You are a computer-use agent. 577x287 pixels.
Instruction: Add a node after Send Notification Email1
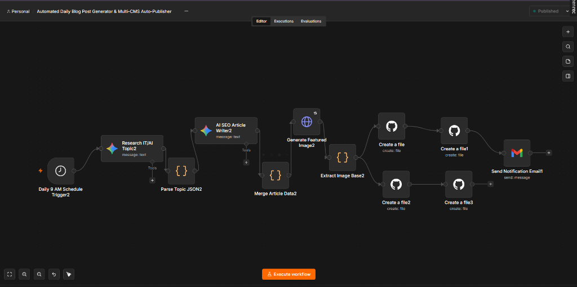coord(549,153)
